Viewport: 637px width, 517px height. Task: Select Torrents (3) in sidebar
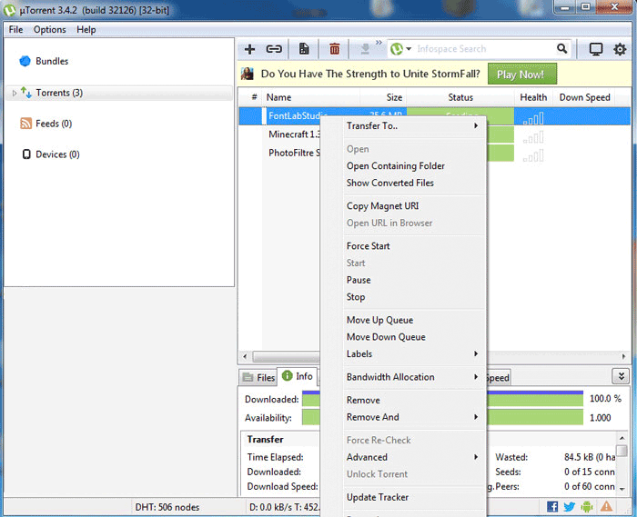(x=59, y=93)
